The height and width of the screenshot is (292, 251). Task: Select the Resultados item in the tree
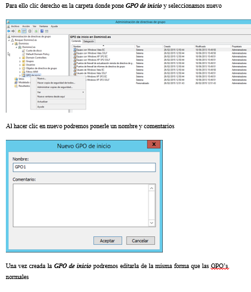click(24, 86)
